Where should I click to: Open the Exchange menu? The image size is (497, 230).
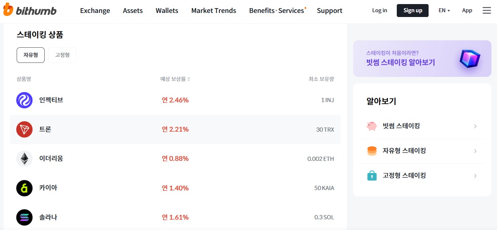point(95,10)
